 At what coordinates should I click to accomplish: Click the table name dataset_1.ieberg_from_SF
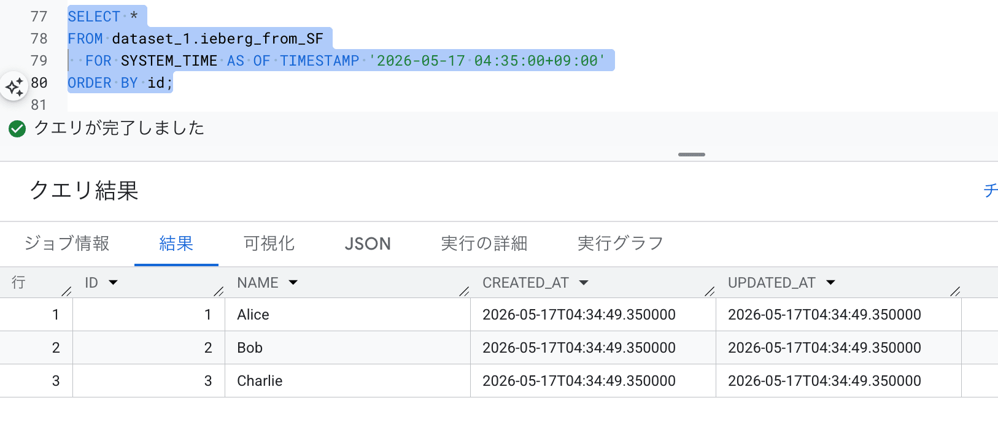click(217, 39)
